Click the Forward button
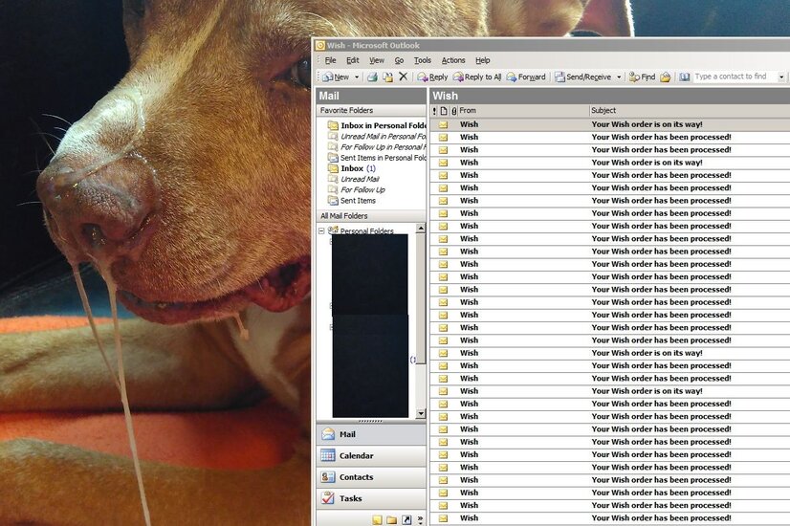 tap(526, 77)
